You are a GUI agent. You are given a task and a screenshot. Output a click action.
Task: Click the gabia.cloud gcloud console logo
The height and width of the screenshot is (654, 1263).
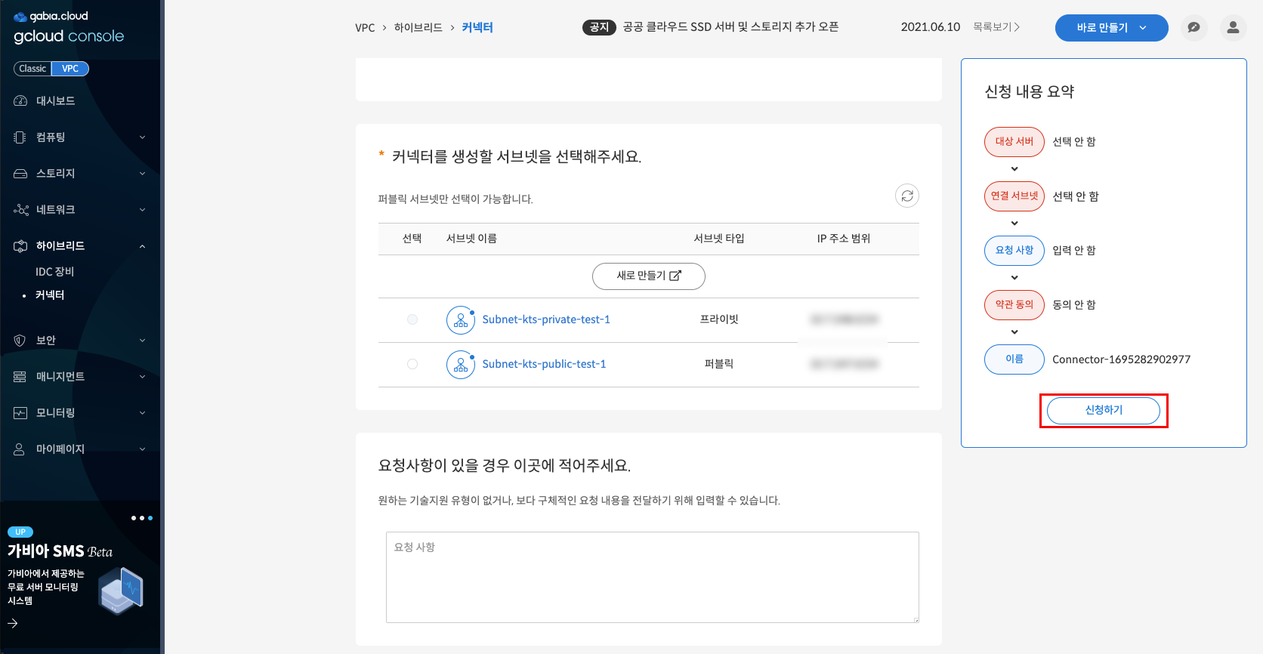tap(68, 28)
